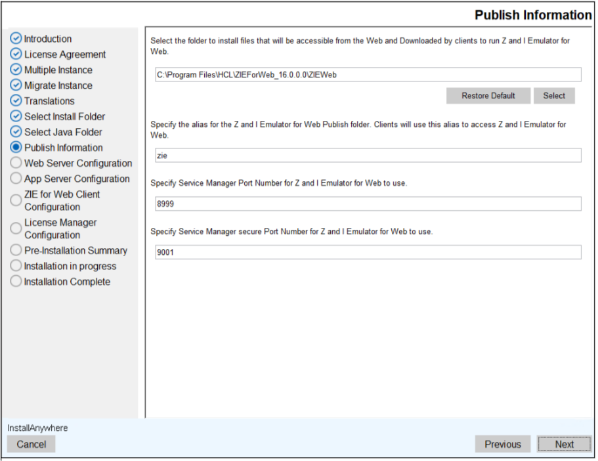Click the Installation Complete step circle

(16, 281)
